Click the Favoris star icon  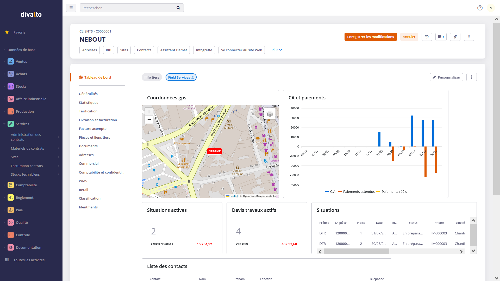tap(7, 32)
